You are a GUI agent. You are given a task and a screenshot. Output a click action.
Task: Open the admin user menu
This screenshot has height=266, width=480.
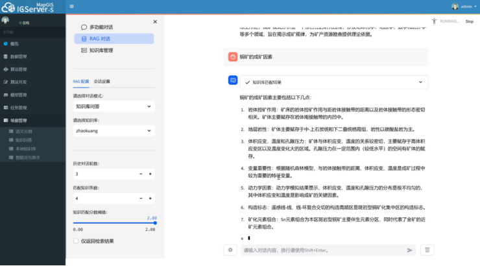click(x=464, y=6)
